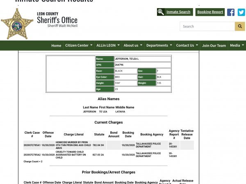Click the Twitter icon
This screenshot has height=184, width=246.
coord(241,12)
